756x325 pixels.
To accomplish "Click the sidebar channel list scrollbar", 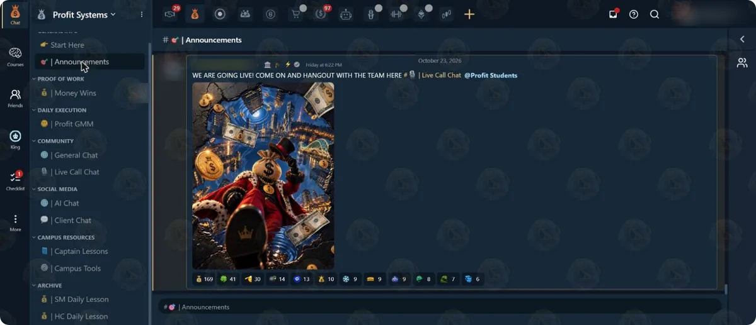I will tap(149, 182).
